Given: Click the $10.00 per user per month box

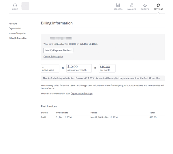Looking at the screenshot, I should click(79, 68).
